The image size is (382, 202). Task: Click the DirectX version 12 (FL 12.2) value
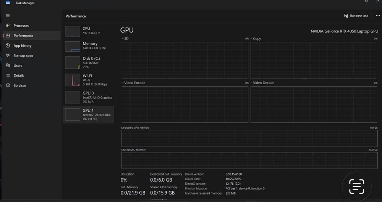coord(233,184)
